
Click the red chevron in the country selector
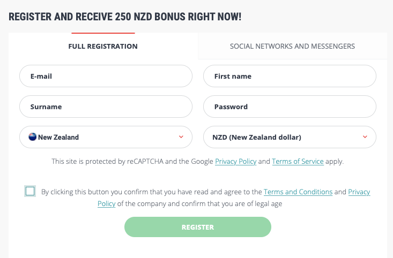coord(181,137)
